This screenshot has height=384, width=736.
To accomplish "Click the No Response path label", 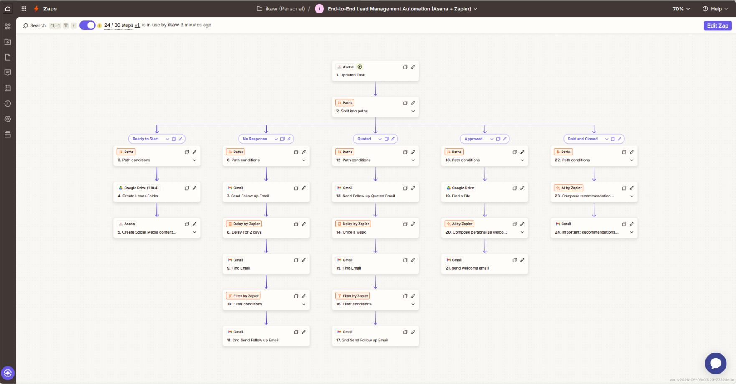I will tap(255, 139).
